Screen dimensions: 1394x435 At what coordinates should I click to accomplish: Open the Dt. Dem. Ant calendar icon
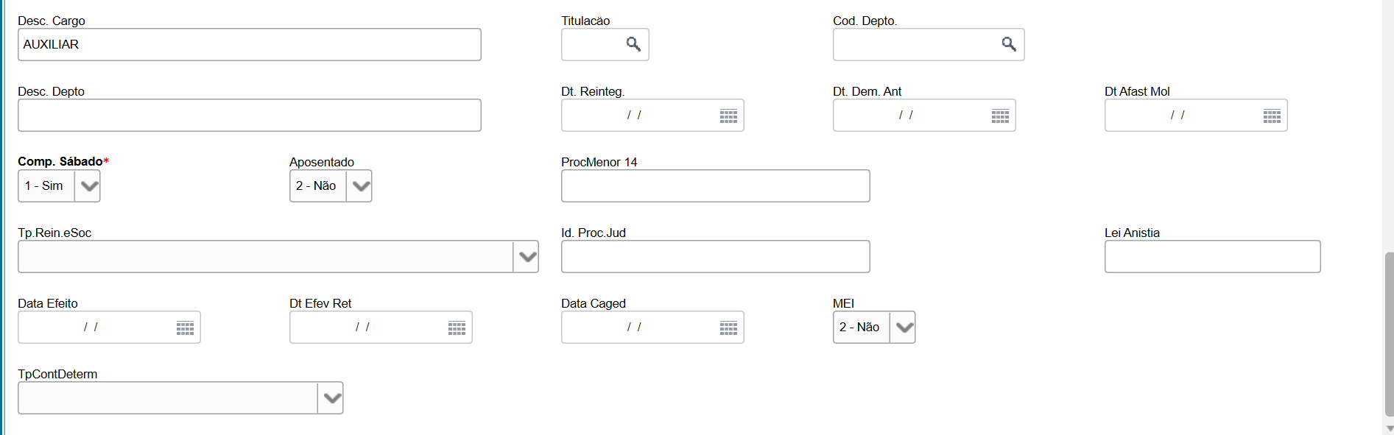(x=1000, y=116)
